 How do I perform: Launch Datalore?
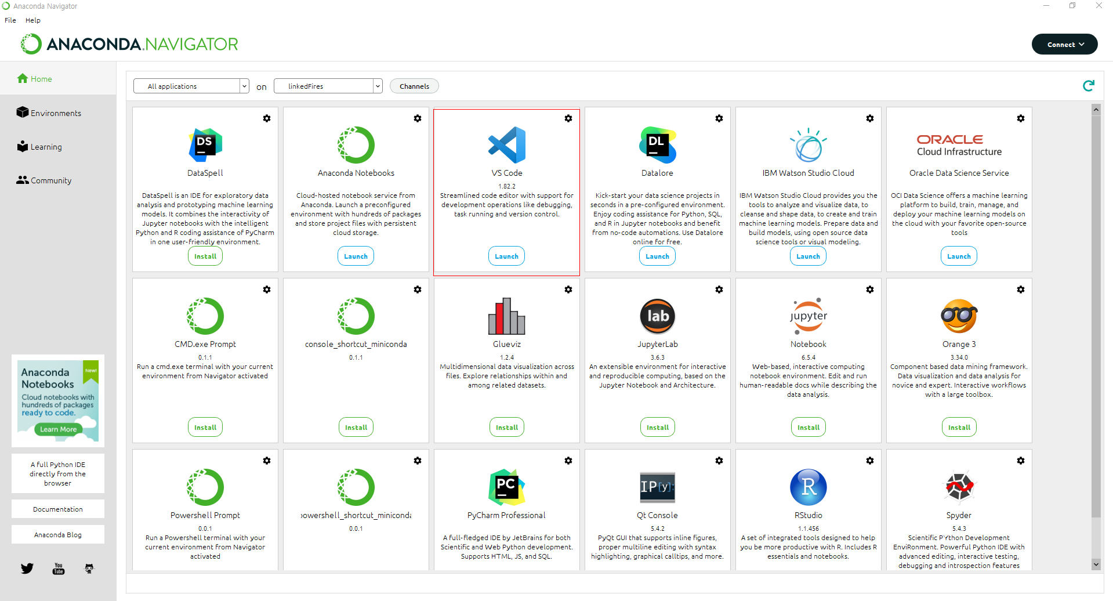(658, 256)
